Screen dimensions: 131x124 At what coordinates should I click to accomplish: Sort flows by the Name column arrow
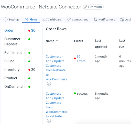57,41
